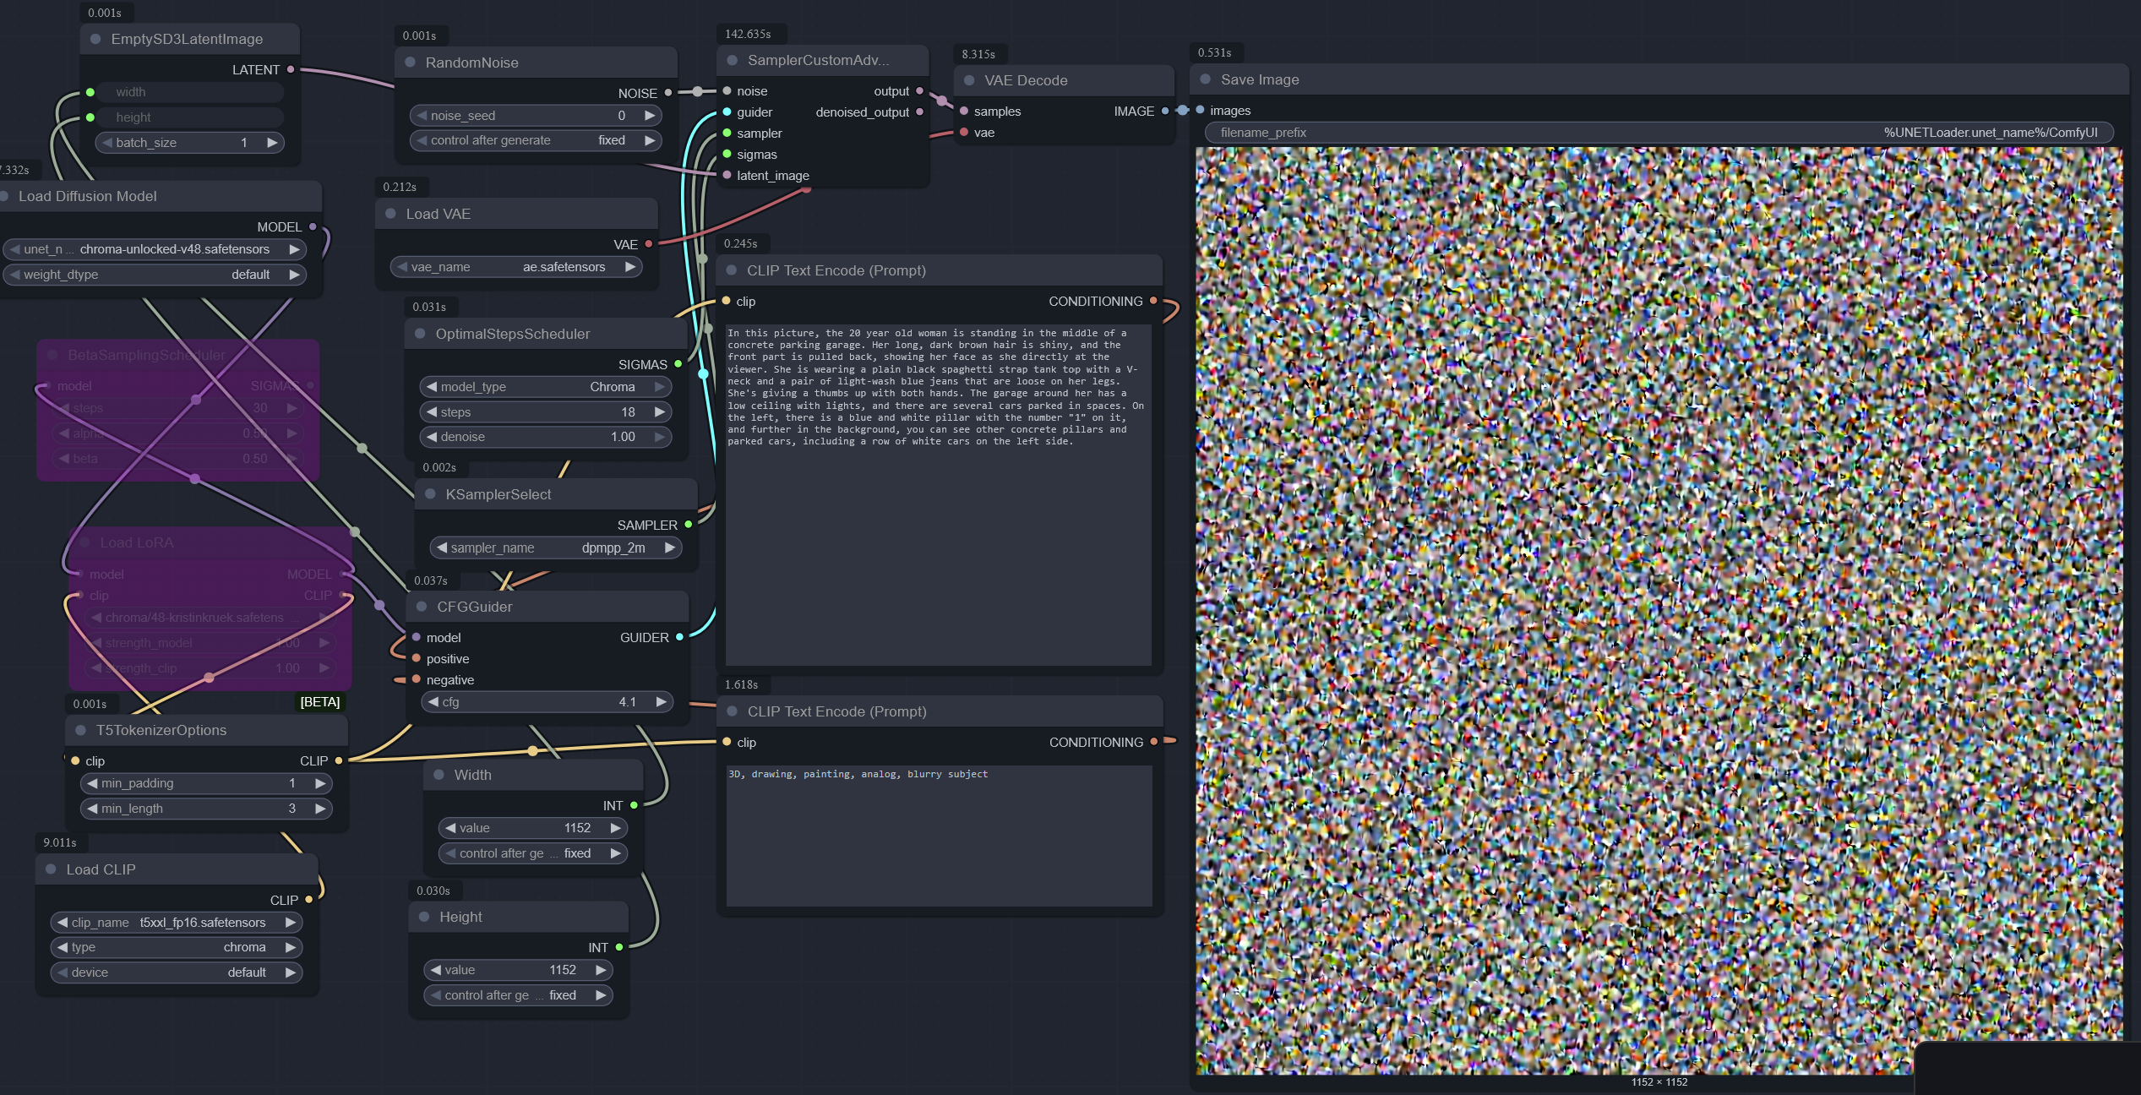This screenshot has width=2141, height=1095.
Task: Open the Load CLIP type chroma combo
Action: point(176,947)
